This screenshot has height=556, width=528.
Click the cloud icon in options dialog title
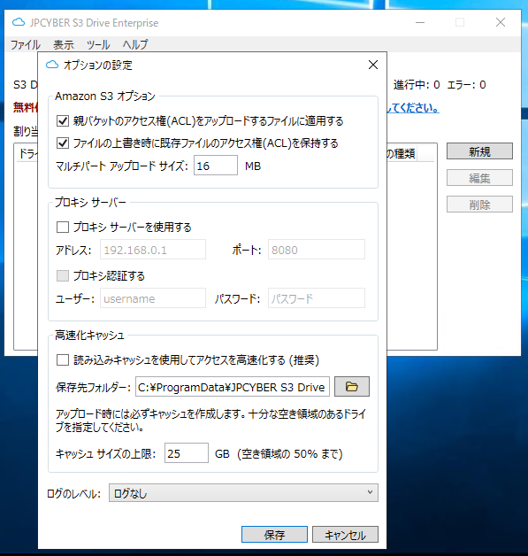click(52, 65)
